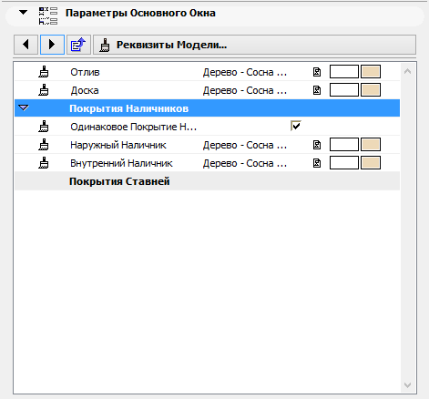
Task: Select the Внутренний Наличник material value
Action: point(245,163)
